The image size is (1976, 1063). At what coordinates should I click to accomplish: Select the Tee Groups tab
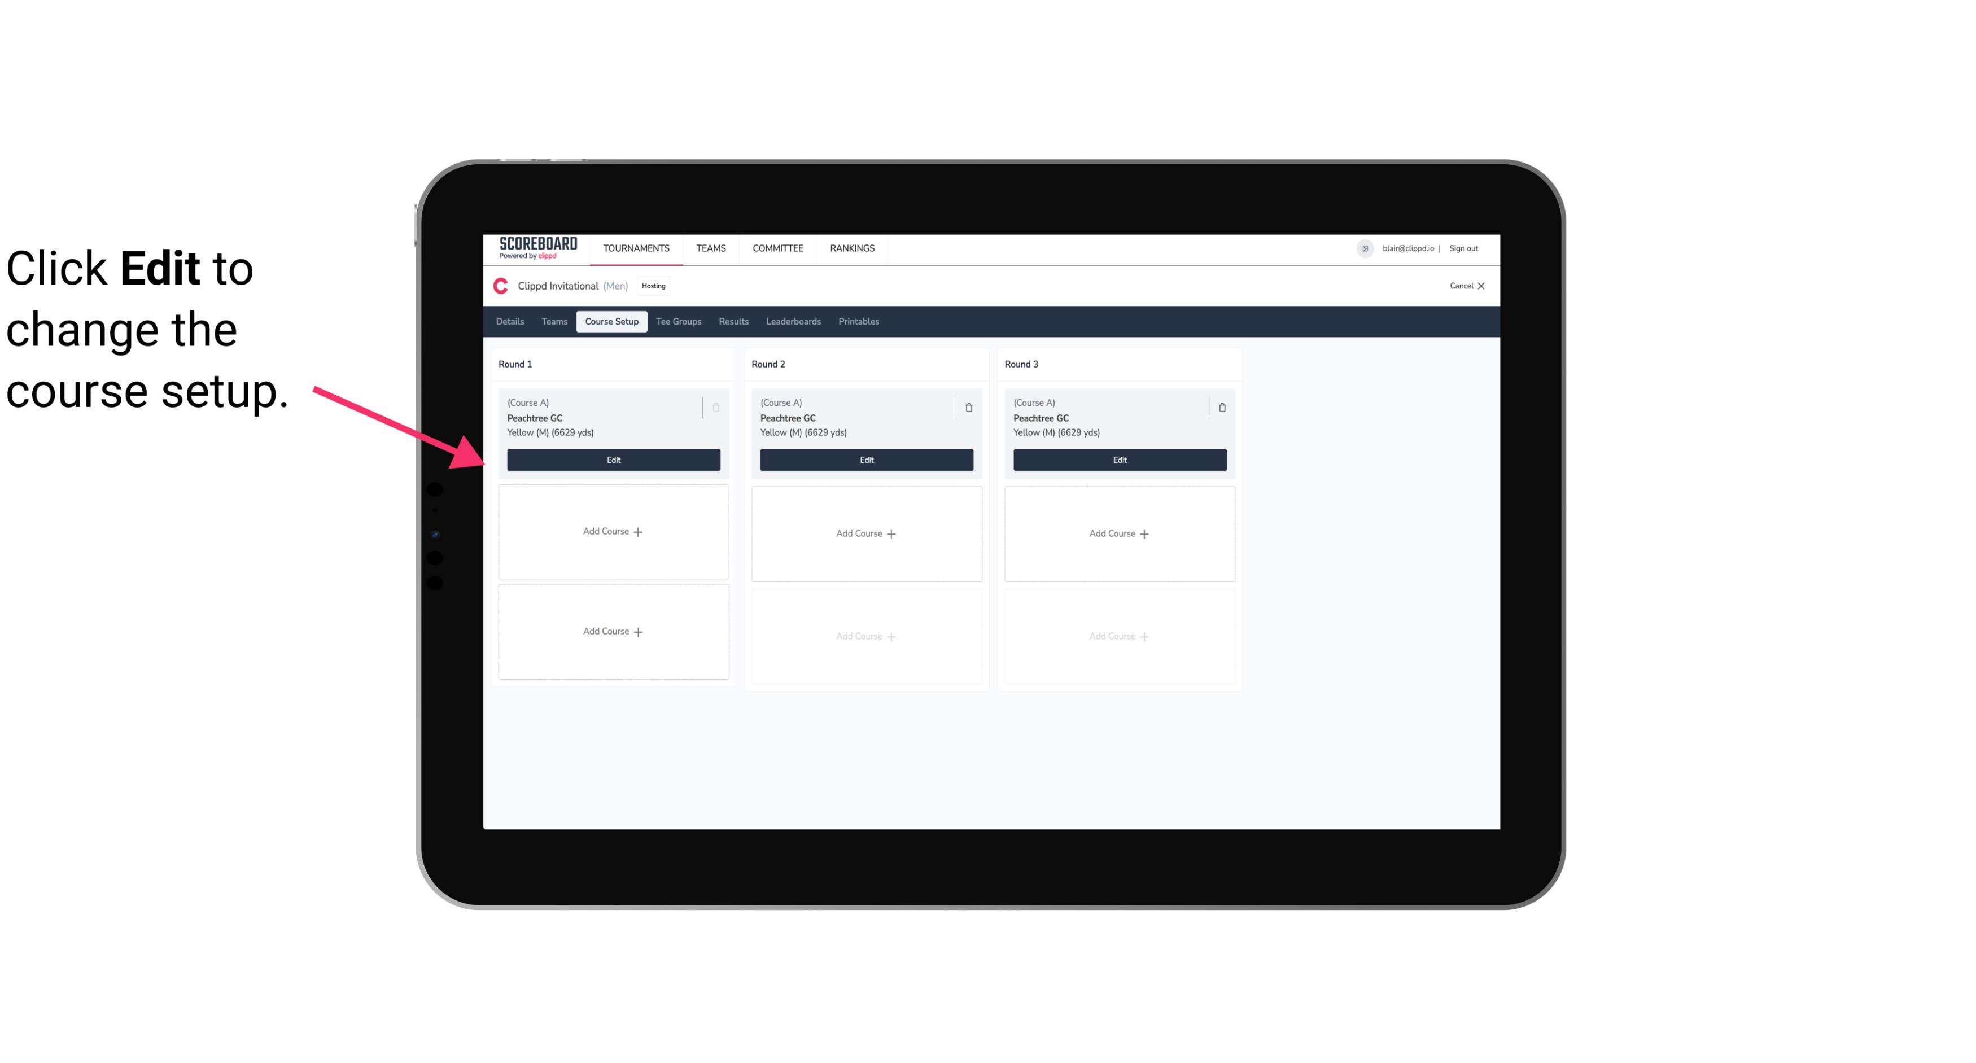(x=678, y=321)
